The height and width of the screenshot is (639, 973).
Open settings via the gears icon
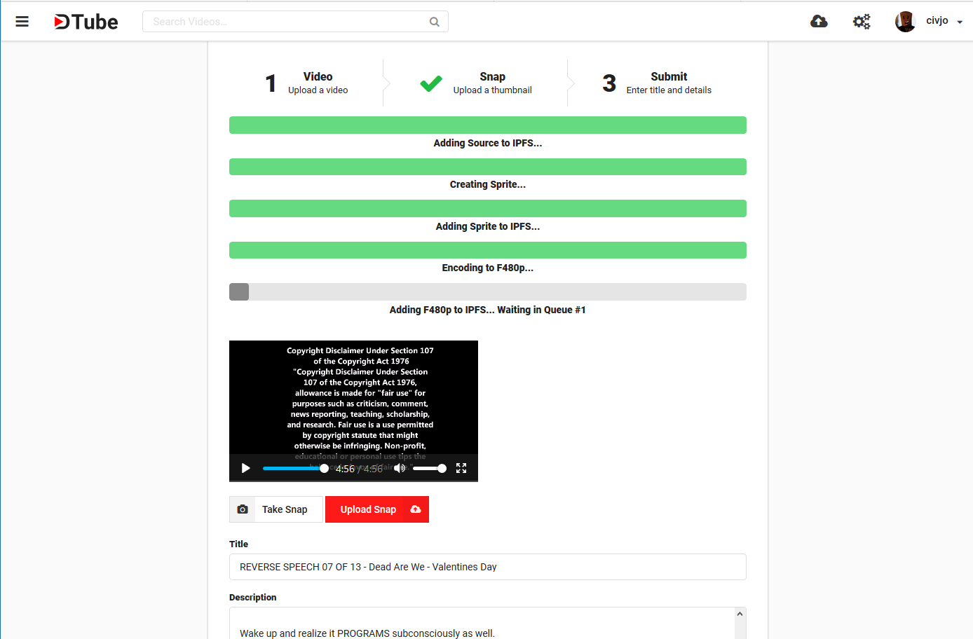click(861, 21)
